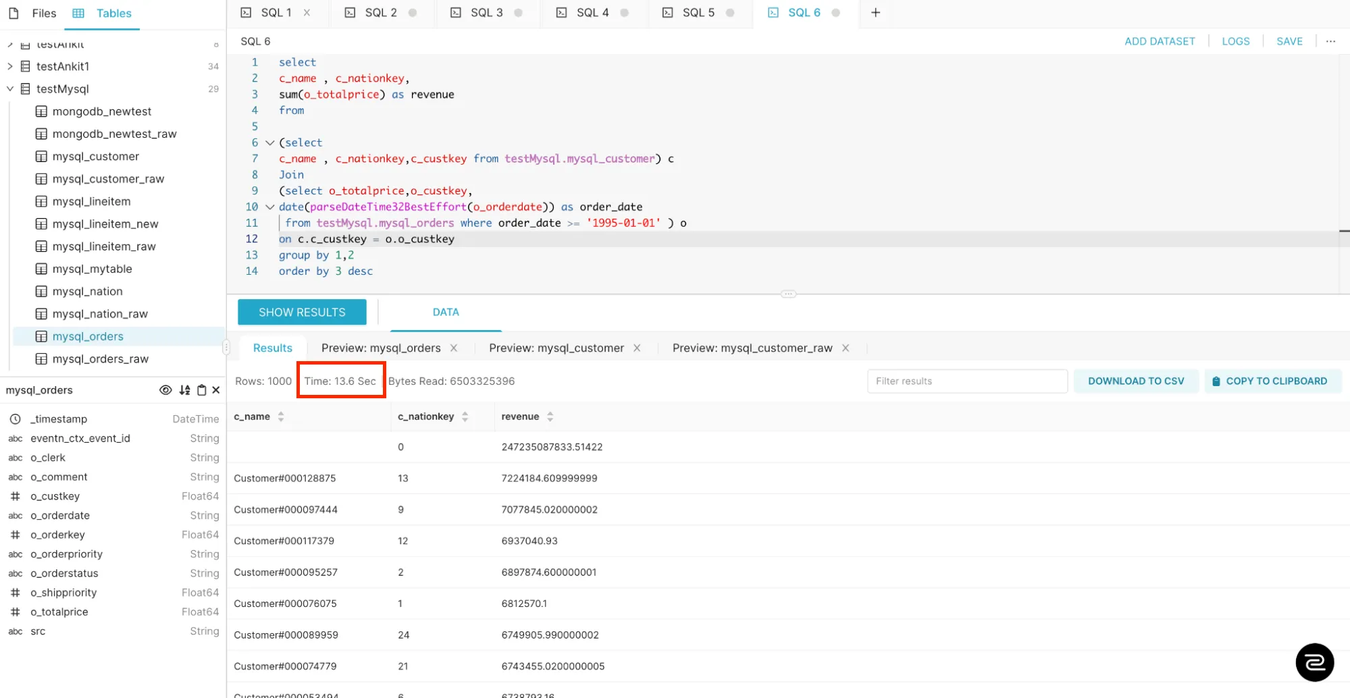Sort by revenue column arrows
The width and height of the screenshot is (1350, 698).
[x=550, y=417]
